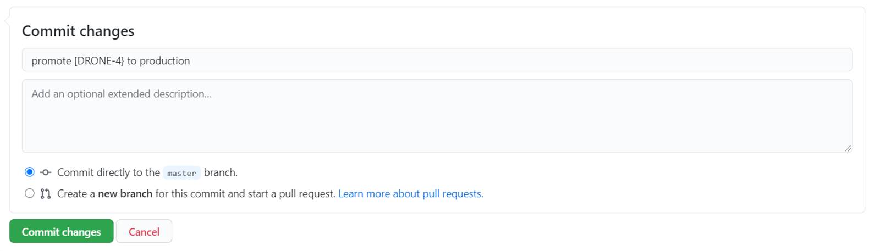Click the pointer caret on the box's left edge
This screenshot has width=880, height=251.
(7, 21)
